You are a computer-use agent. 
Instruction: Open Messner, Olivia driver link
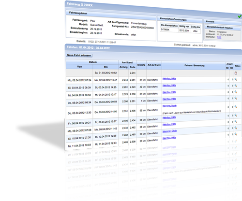click(x=169, y=131)
